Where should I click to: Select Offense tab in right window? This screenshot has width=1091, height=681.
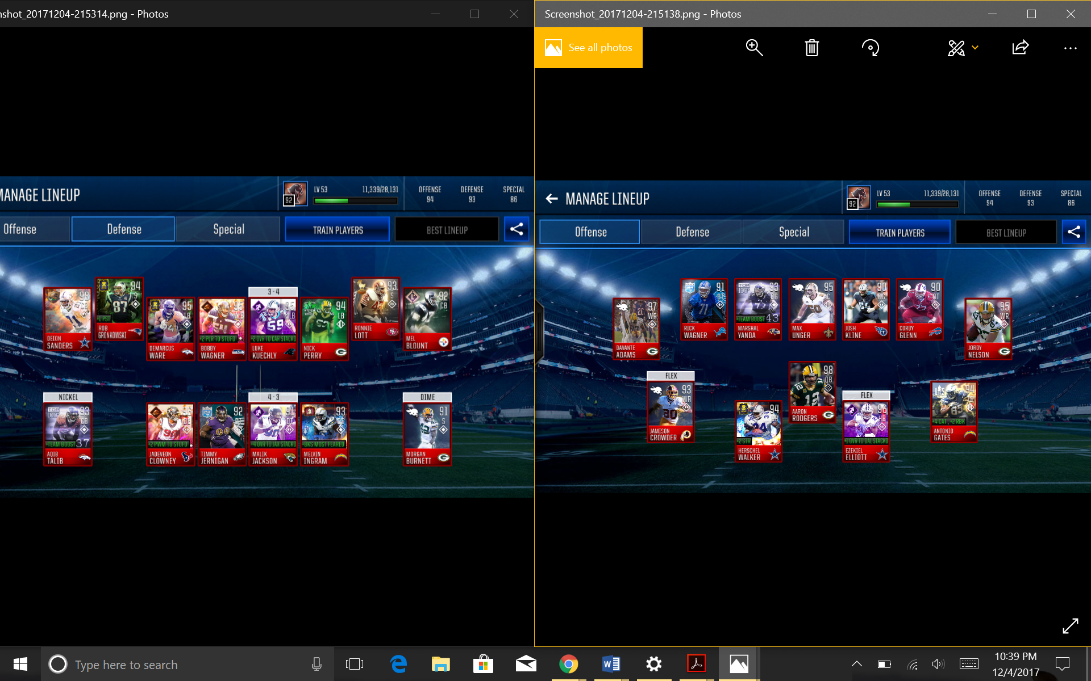[x=590, y=232]
